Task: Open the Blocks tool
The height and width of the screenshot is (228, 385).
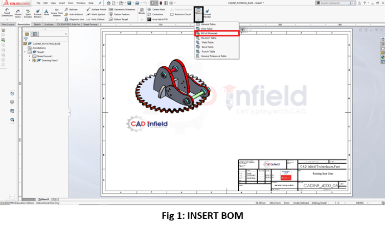Action: point(142,11)
